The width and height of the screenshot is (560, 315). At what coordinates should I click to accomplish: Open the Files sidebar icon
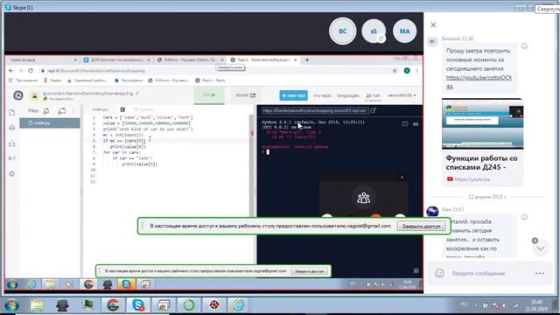[x=11, y=113]
